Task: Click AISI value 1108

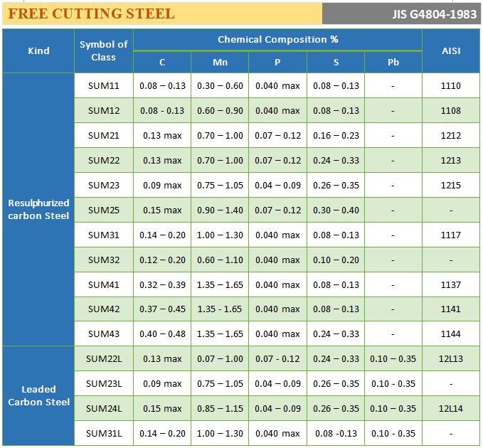Action: click(x=451, y=110)
